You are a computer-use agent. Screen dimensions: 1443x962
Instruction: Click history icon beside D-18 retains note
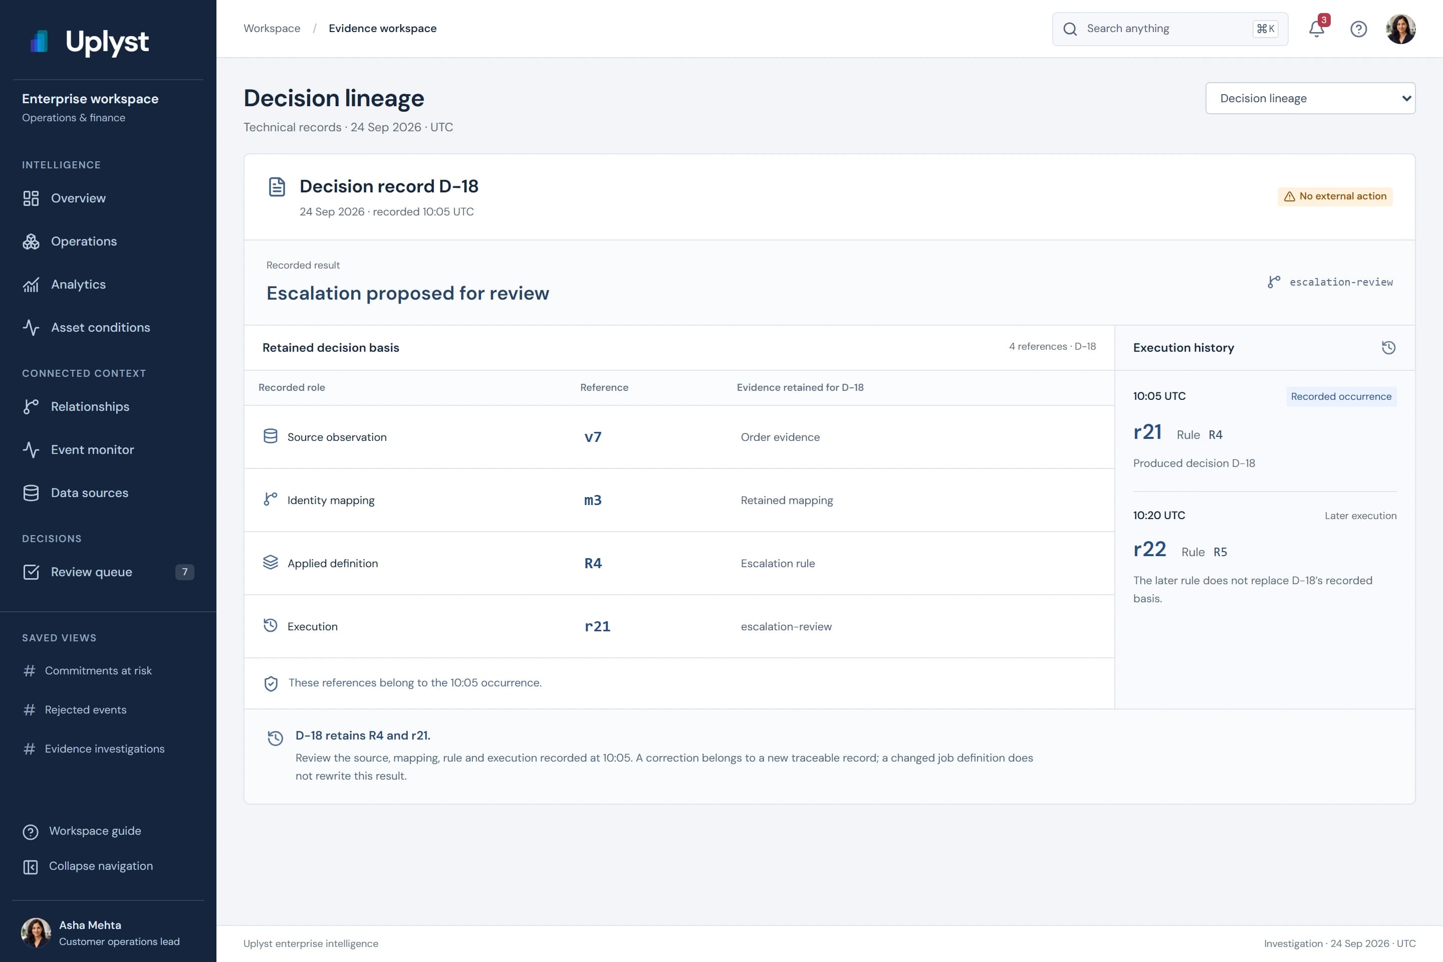click(276, 738)
